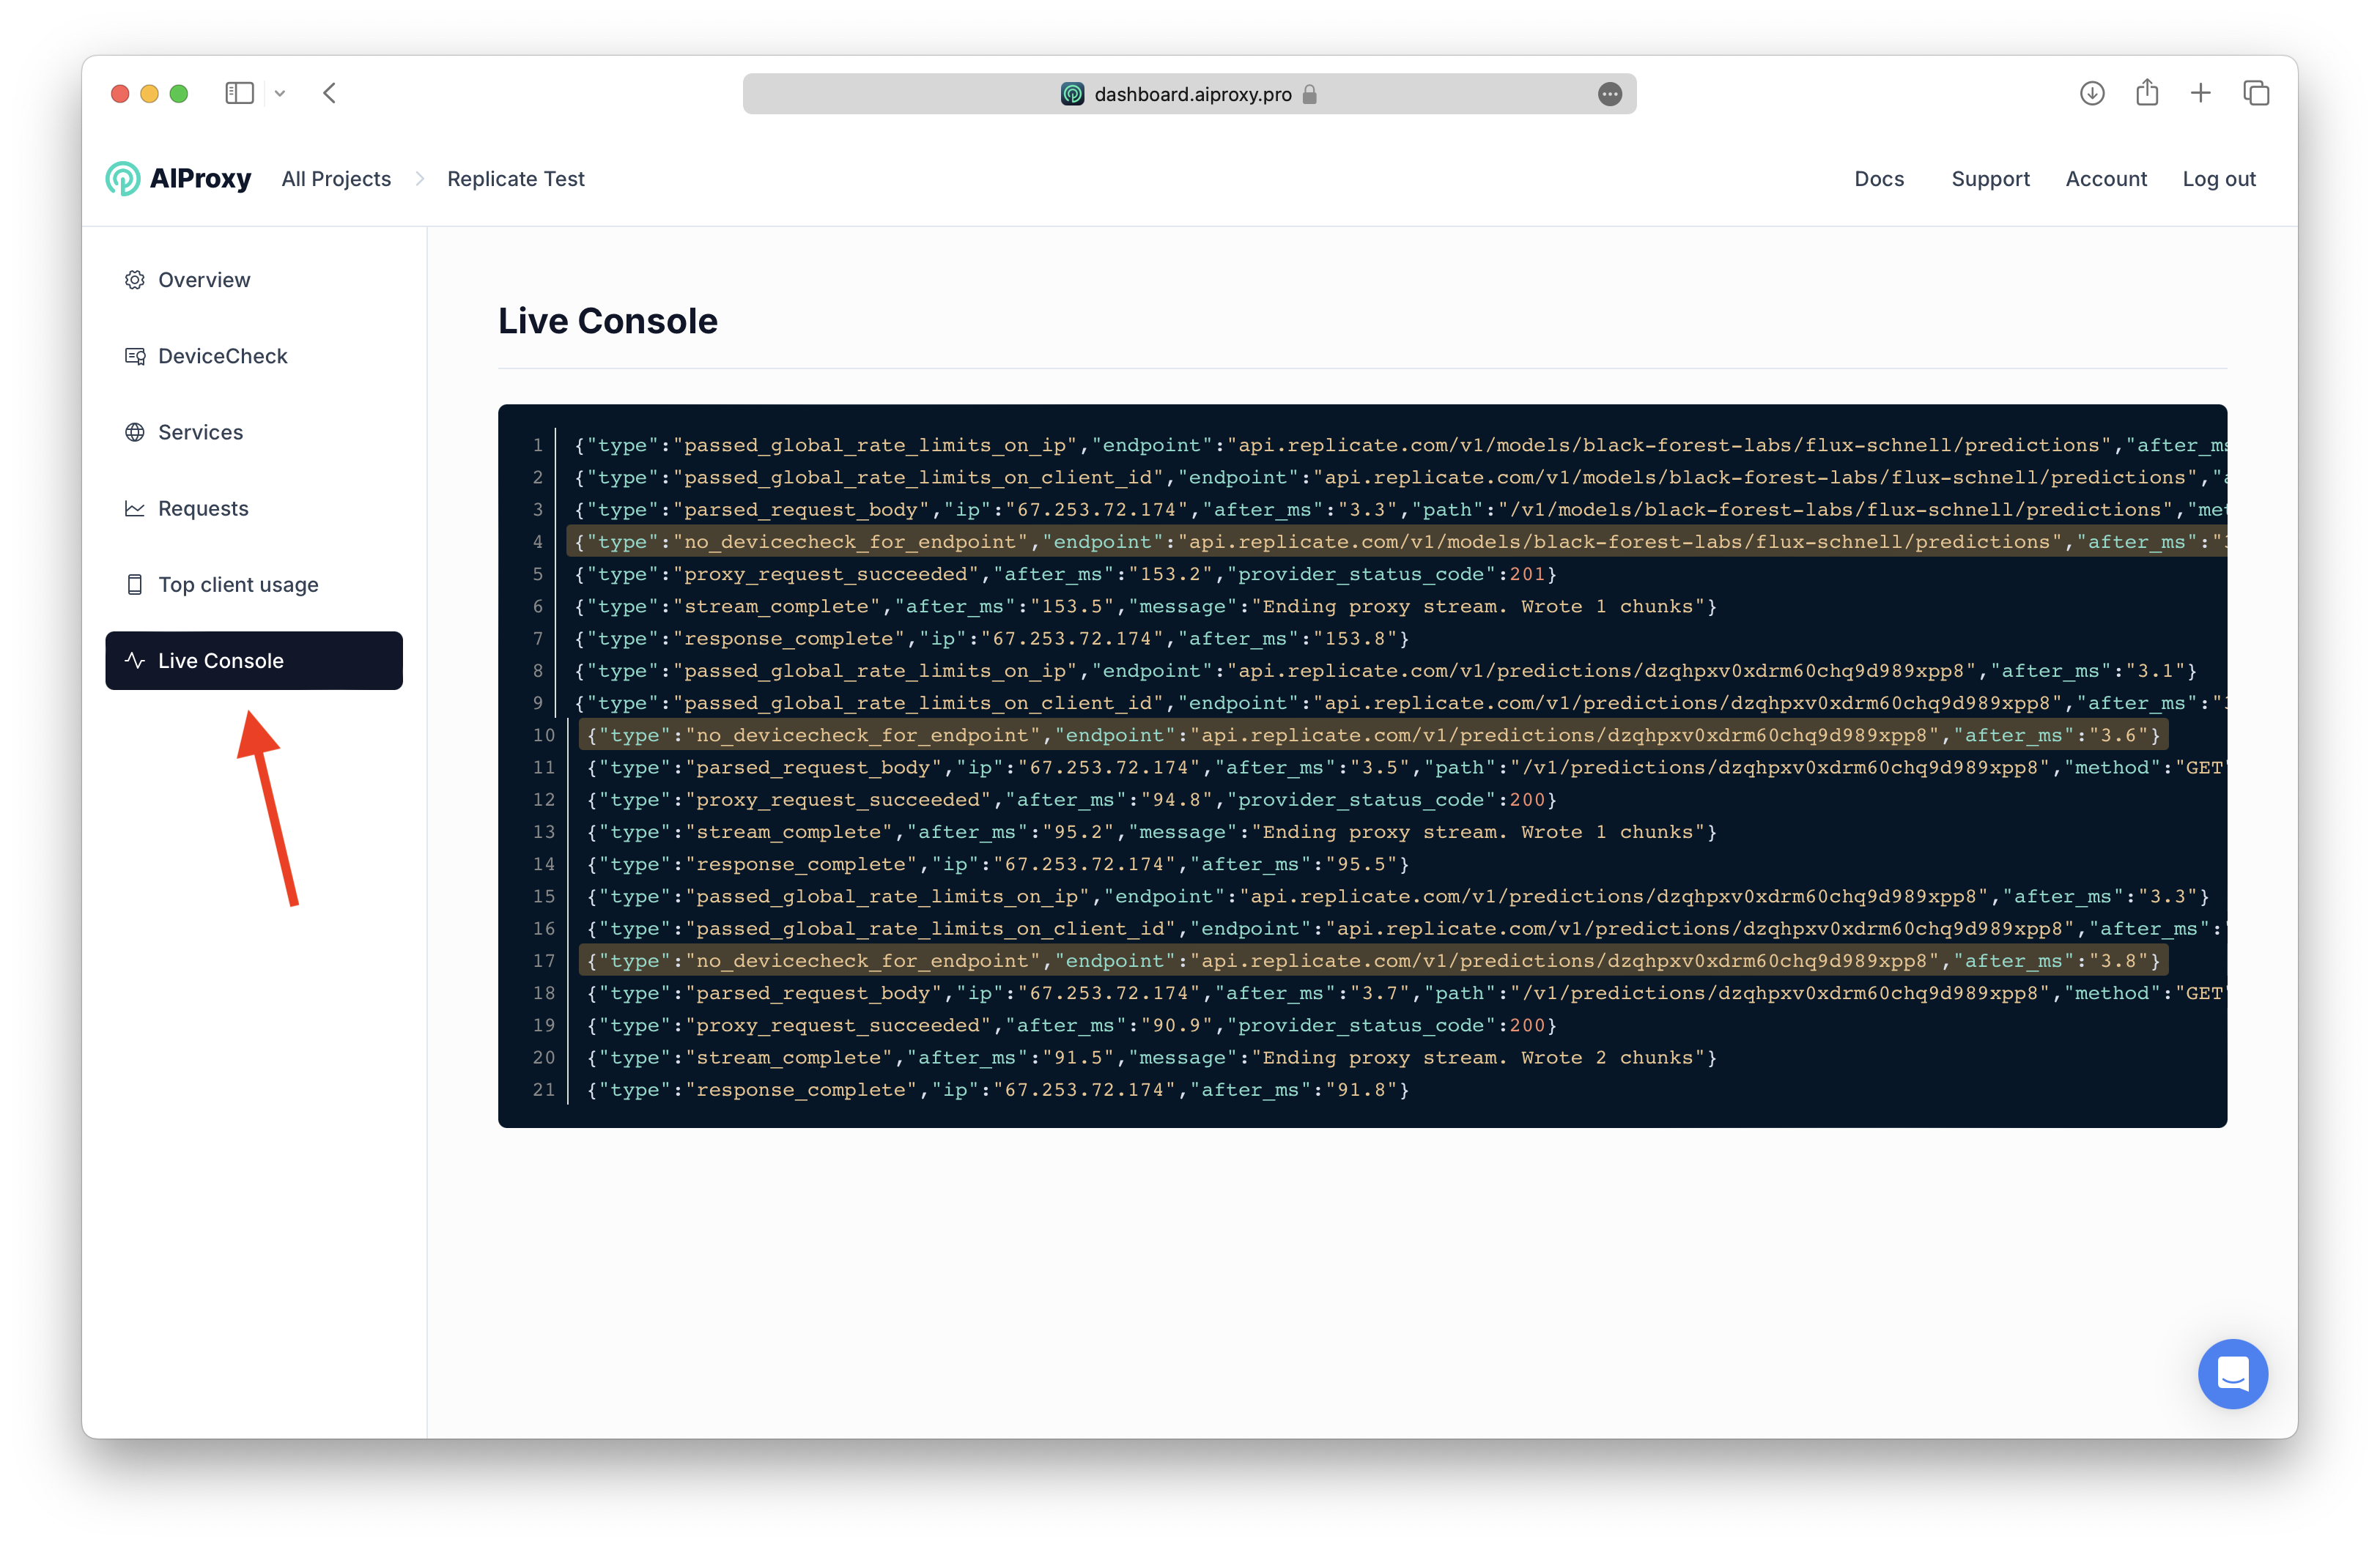Open the chat support bubble

pyautogui.click(x=2232, y=1374)
